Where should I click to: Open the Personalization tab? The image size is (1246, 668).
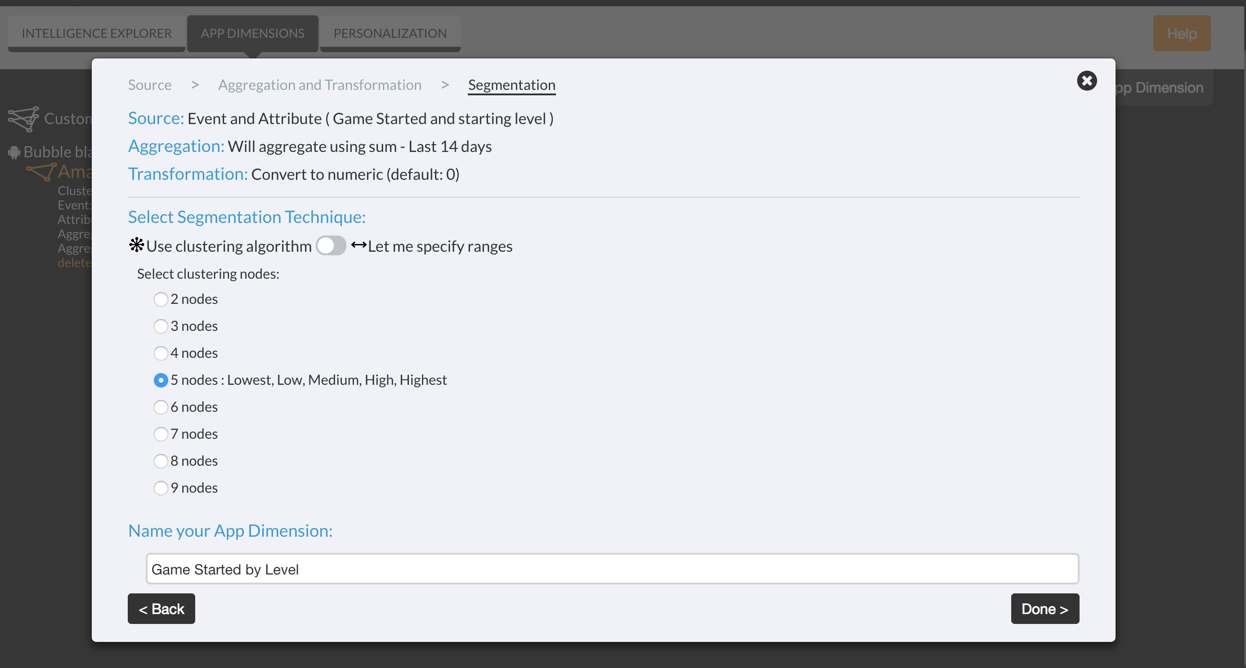point(390,33)
